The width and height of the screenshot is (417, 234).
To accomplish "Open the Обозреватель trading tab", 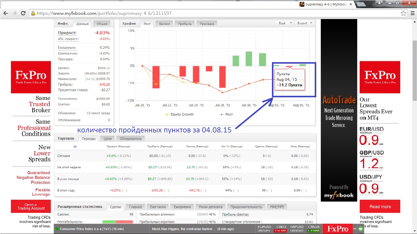I will (131, 139).
